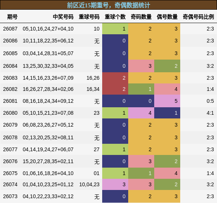Click repeated balls 16,34 in row 26082
217x203 pixels.
93,89
